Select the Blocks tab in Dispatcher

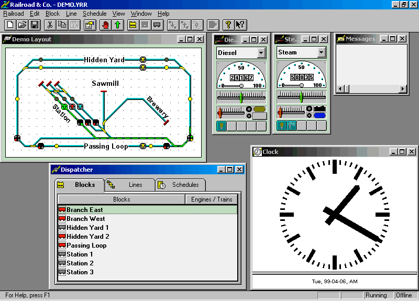tap(80, 185)
